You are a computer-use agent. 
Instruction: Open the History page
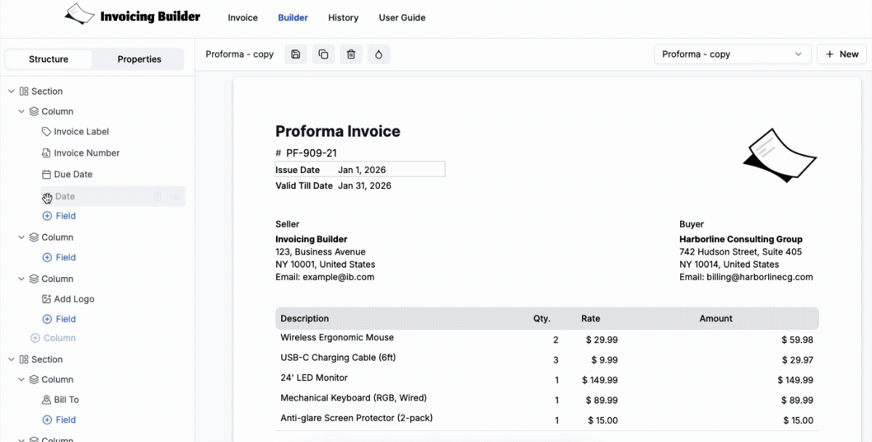(x=343, y=17)
